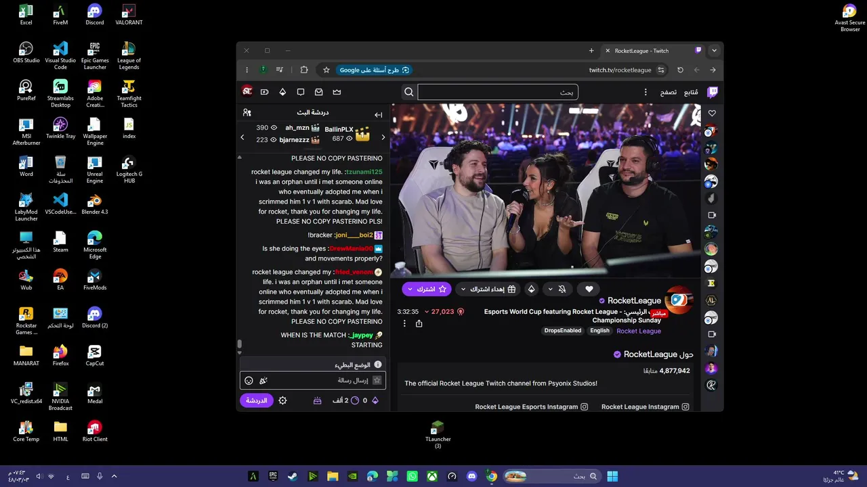The image size is (867, 487).
Task: Expand the hidden system tray icons chevron
Action: point(114,476)
